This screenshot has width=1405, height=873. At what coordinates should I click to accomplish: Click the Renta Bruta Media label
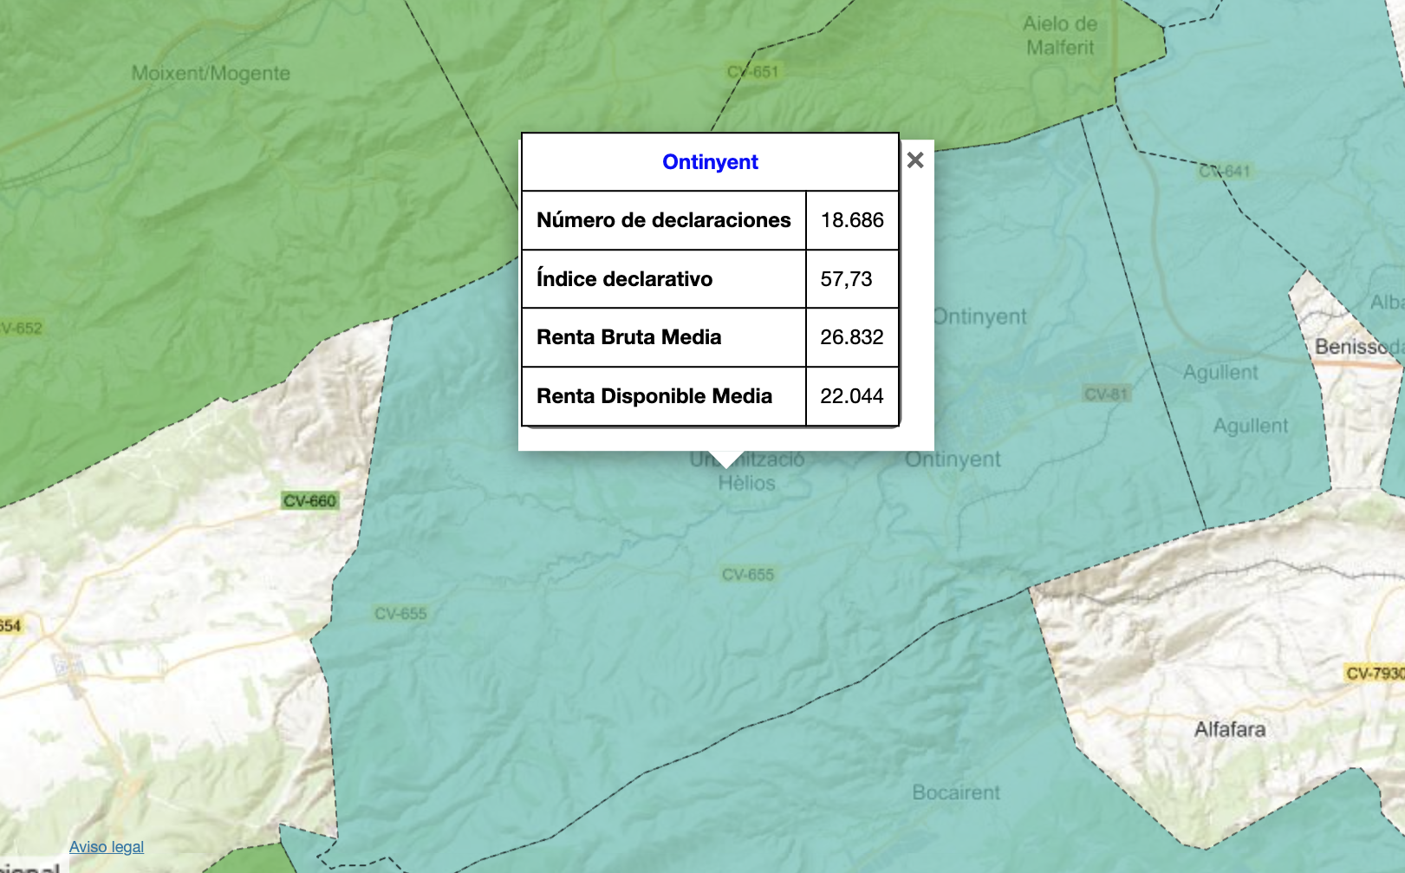pos(628,337)
